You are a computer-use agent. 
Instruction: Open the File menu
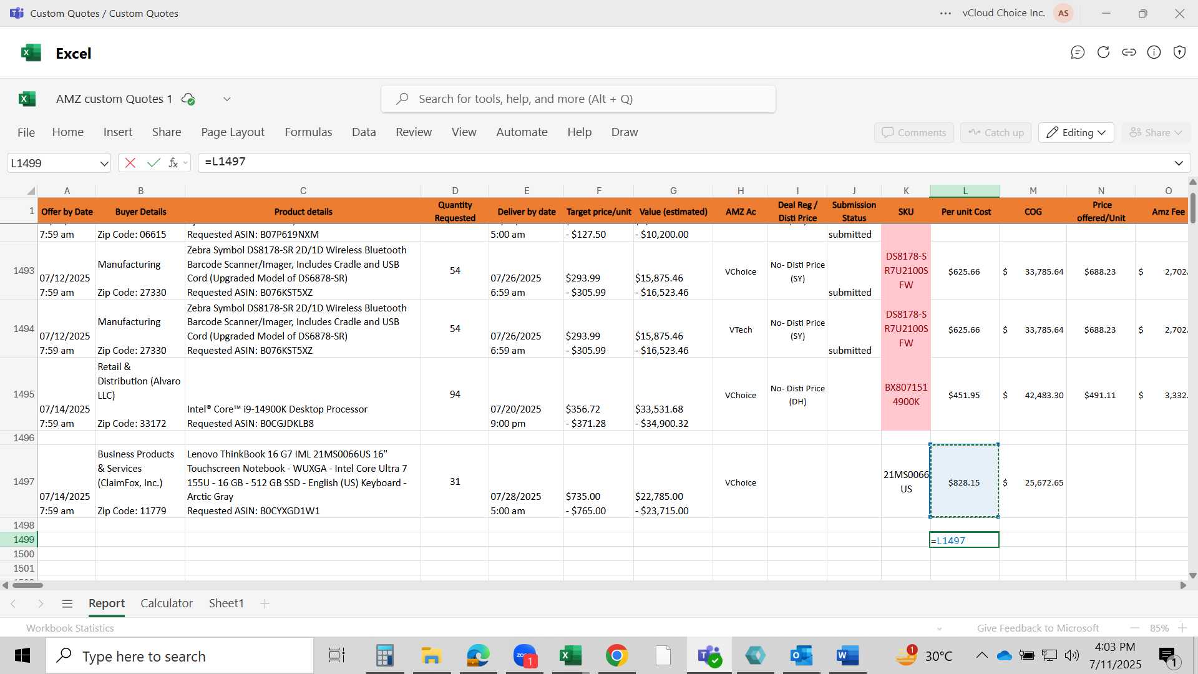[26, 132]
